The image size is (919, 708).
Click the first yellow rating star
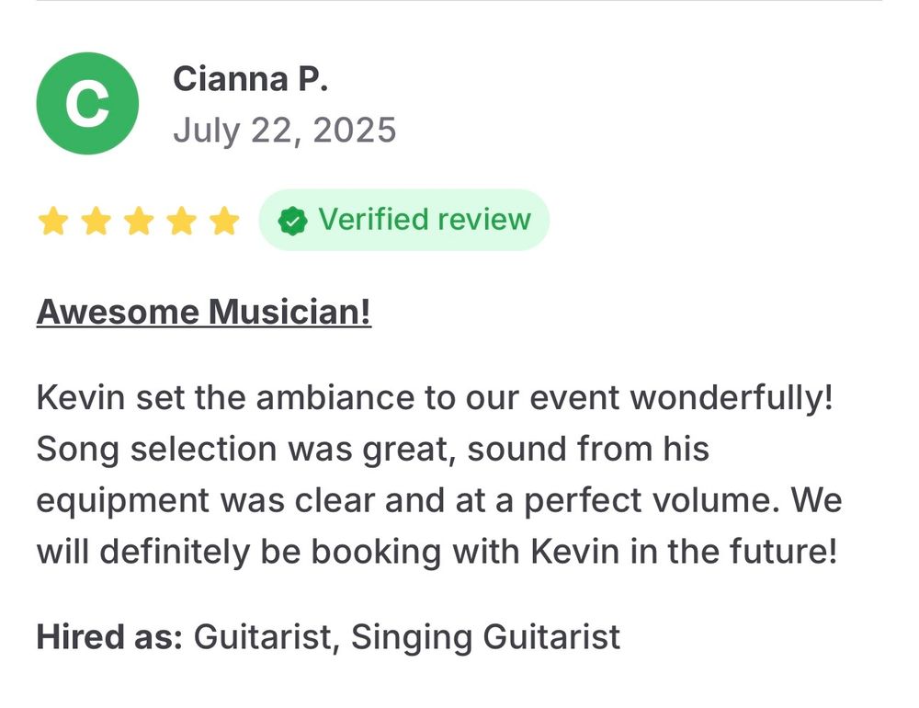(x=53, y=222)
